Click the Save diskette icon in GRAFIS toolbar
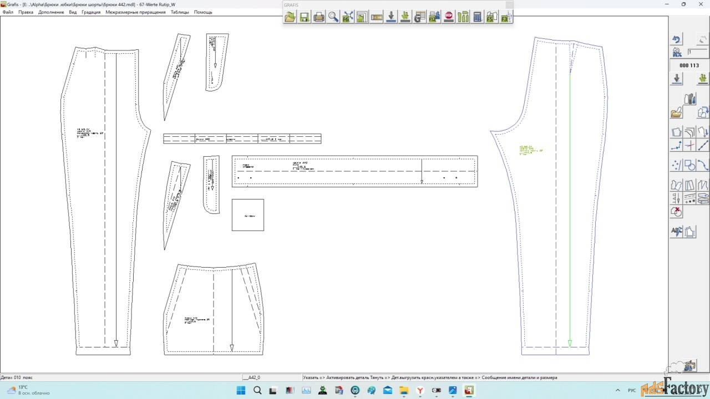The image size is (710, 399). 305,17
